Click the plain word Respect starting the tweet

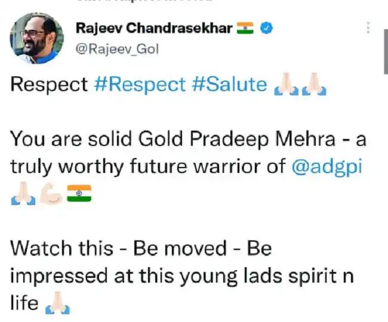(50, 85)
